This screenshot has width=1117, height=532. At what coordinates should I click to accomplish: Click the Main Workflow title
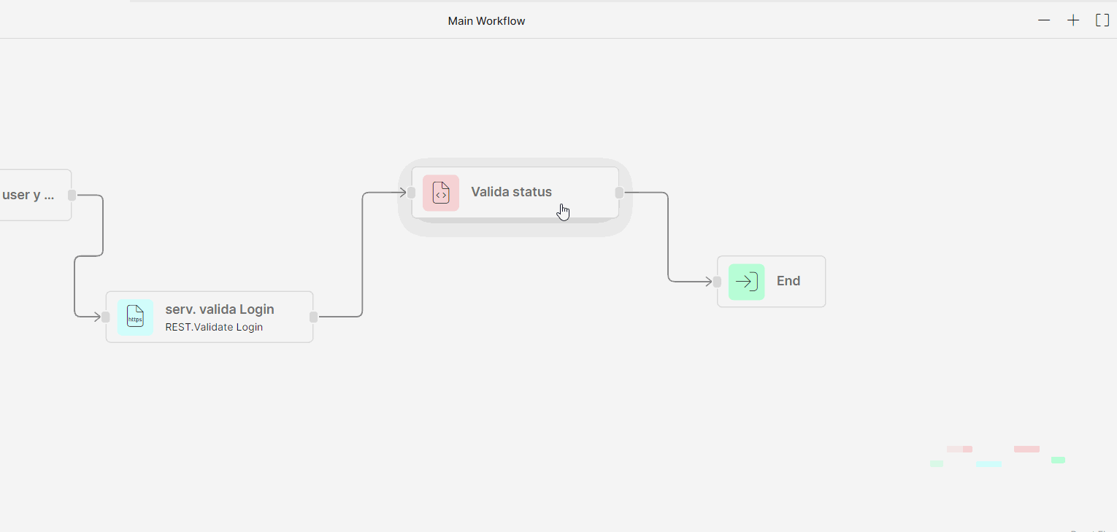pos(486,20)
